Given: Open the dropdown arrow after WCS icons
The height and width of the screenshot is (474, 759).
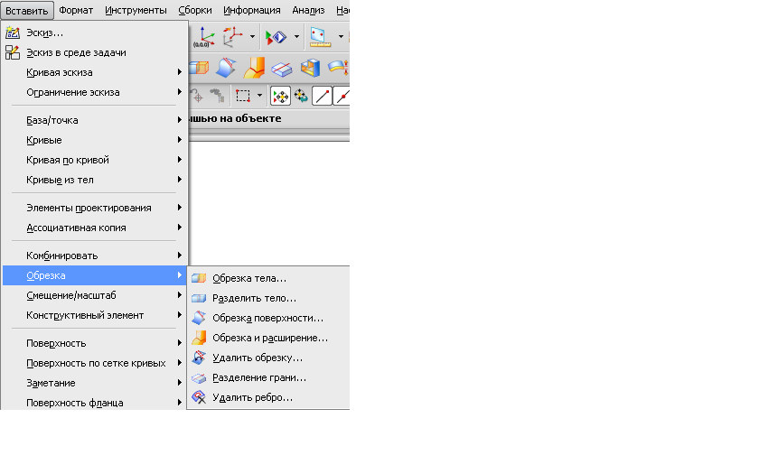Looking at the screenshot, I should (252, 37).
